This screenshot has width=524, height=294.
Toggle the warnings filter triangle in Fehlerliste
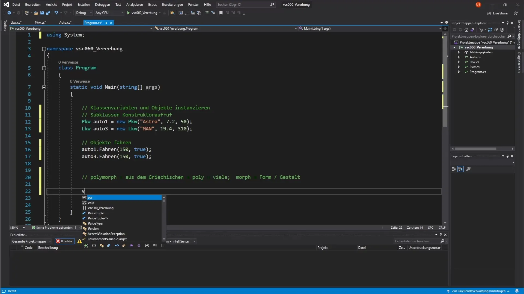pyautogui.click(x=79, y=241)
